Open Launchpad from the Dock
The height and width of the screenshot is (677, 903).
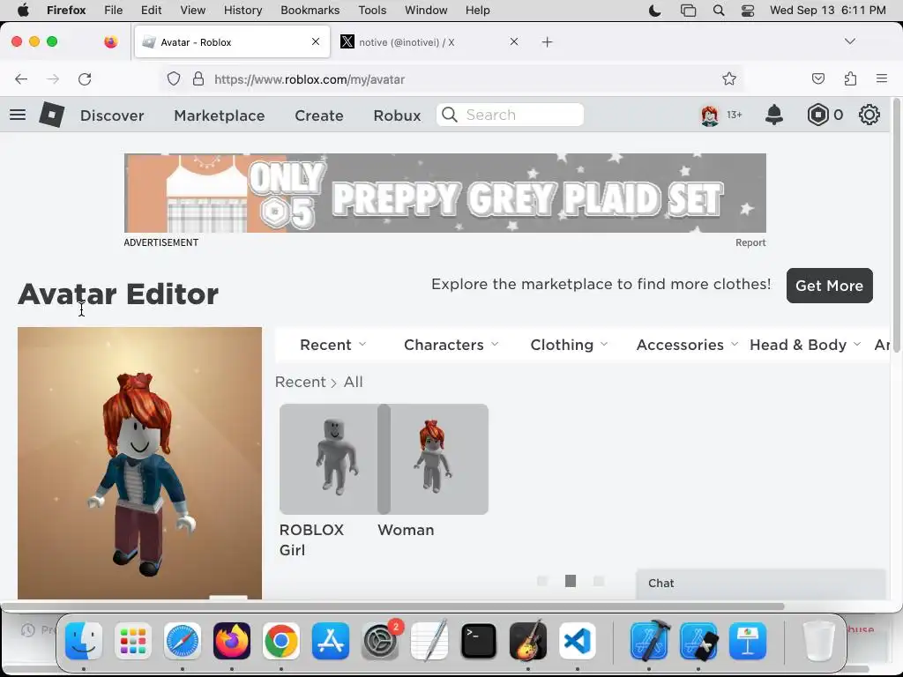pos(133,641)
